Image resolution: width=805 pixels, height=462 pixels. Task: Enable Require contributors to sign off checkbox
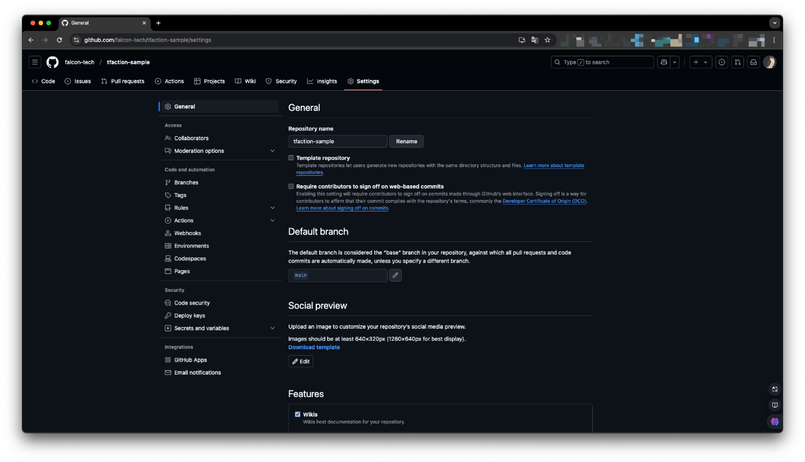click(291, 186)
